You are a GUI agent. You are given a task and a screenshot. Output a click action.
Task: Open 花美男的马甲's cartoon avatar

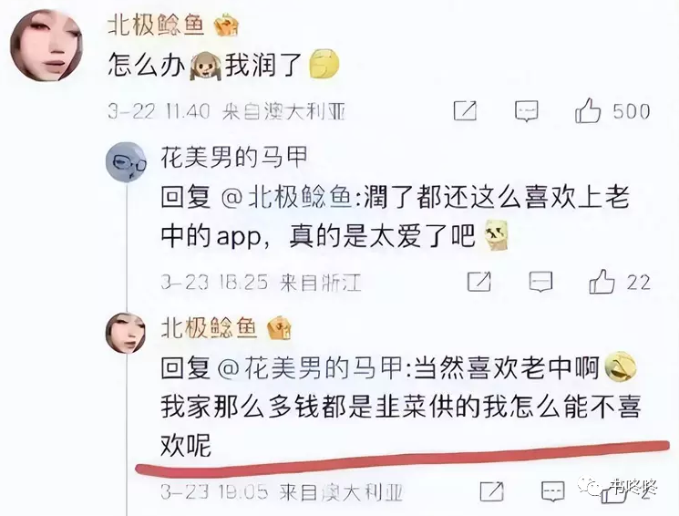point(126,162)
